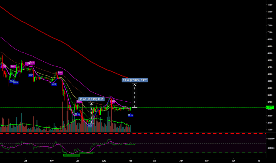Select the dashed white projection arrow near February

point(135,95)
